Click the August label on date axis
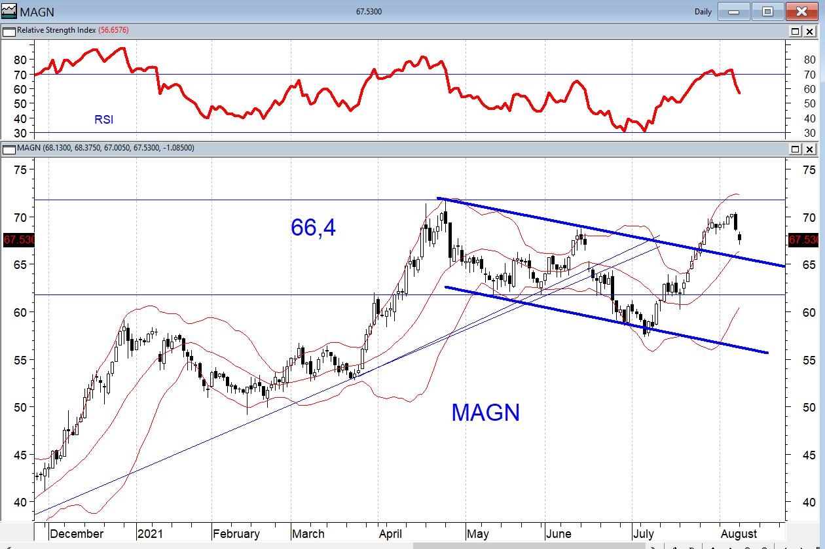Screen dimensions: 825x549 pyautogui.click(x=739, y=534)
